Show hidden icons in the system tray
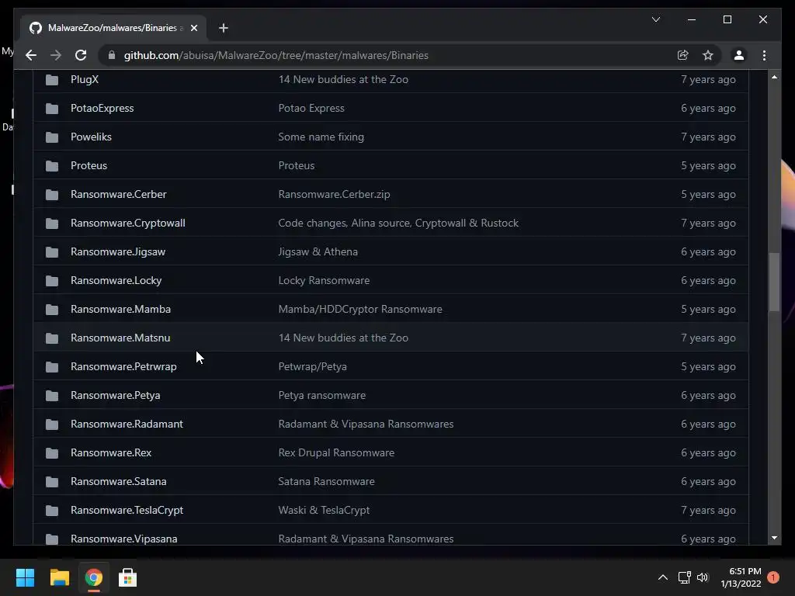Image resolution: width=795 pixels, height=596 pixels. click(x=663, y=577)
